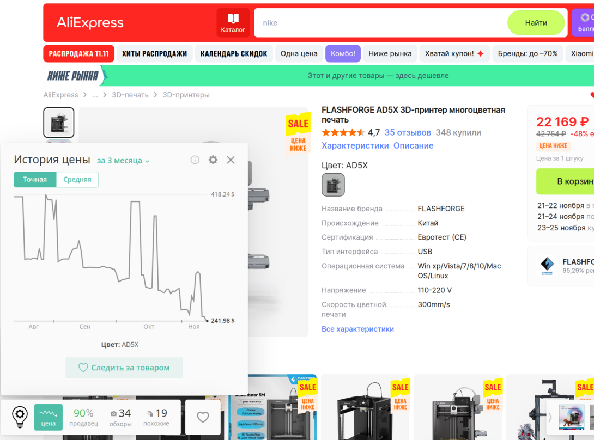594x440 pixels.
Task: Open Описание link
Action: click(x=413, y=146)
